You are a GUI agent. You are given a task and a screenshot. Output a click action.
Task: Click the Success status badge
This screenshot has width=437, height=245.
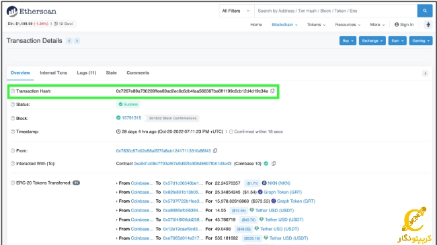[x=128, y=105]
